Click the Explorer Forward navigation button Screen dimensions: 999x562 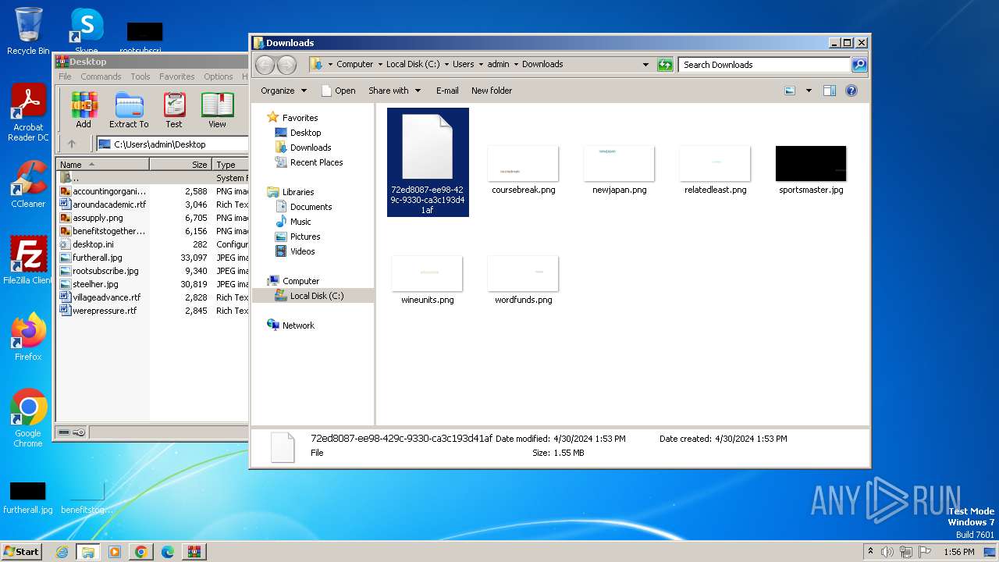coord(287,65)
